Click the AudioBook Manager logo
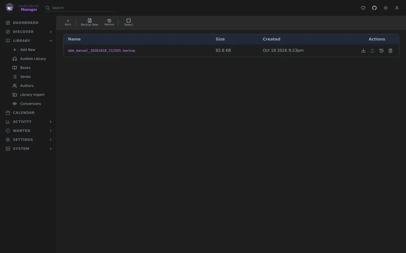Viewport: 406px width, 253px height. 22,8
